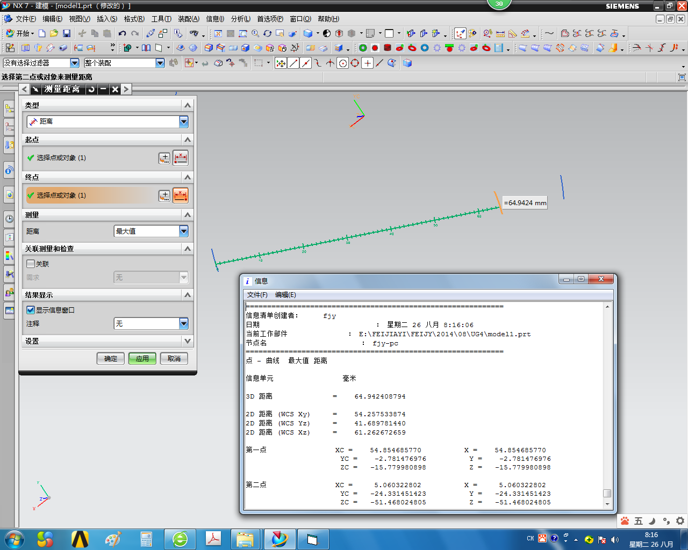Click the Snap to midpoint icon
The height and width of the screenshot is (550, 688).
[x=306, y=63]
